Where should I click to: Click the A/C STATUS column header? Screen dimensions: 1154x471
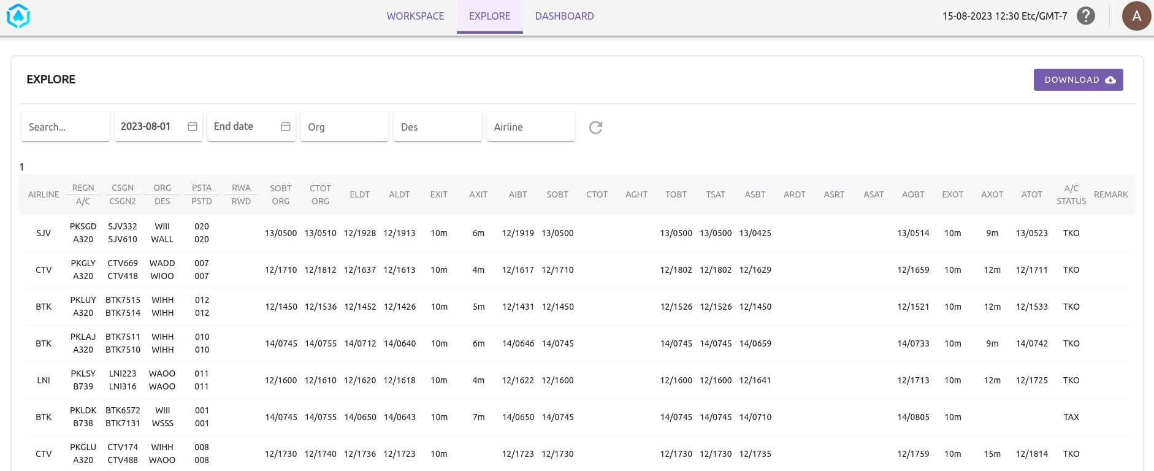[1071, 194]
